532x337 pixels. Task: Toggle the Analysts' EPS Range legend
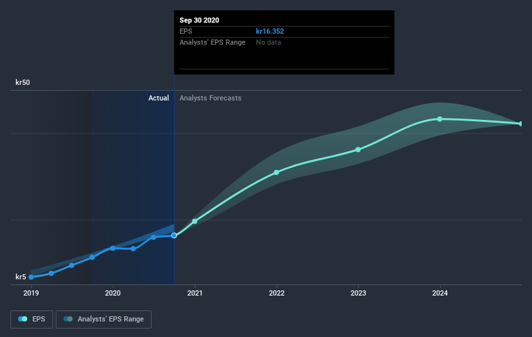click(104, 319)
